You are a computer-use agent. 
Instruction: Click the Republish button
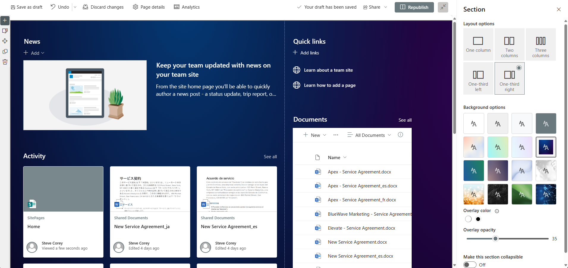point(414,7)
